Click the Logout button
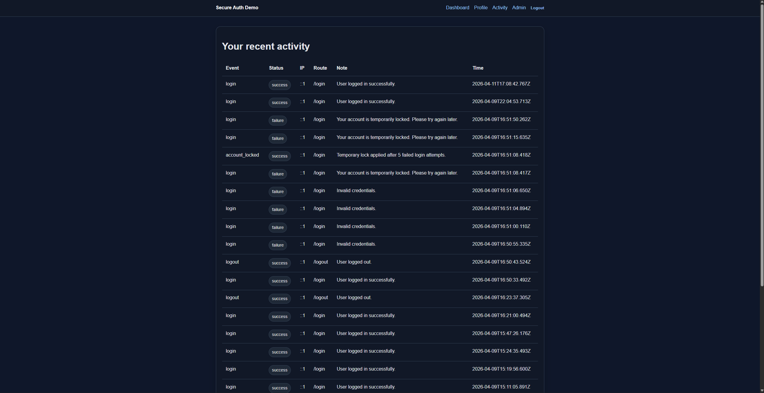This screenshot has height=393, width=764. (537, 8)
